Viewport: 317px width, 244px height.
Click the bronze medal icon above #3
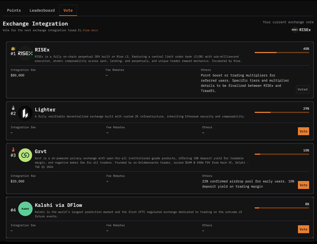coord(13,150)
